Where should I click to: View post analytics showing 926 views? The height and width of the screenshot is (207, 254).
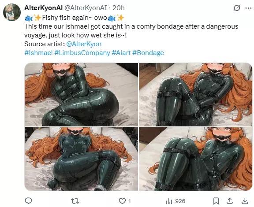tap(176, 201)
